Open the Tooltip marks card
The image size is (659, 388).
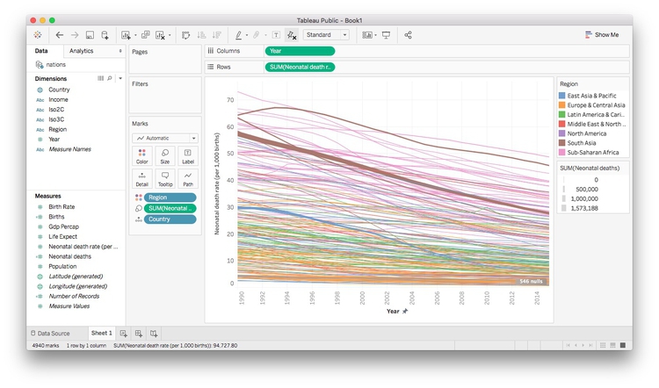165,179
